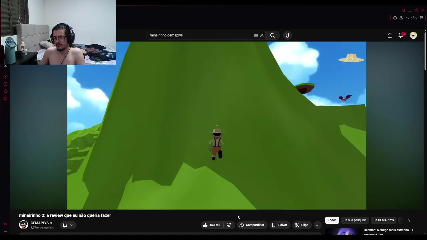Open the browser AI assistant icon

point(414,18)
